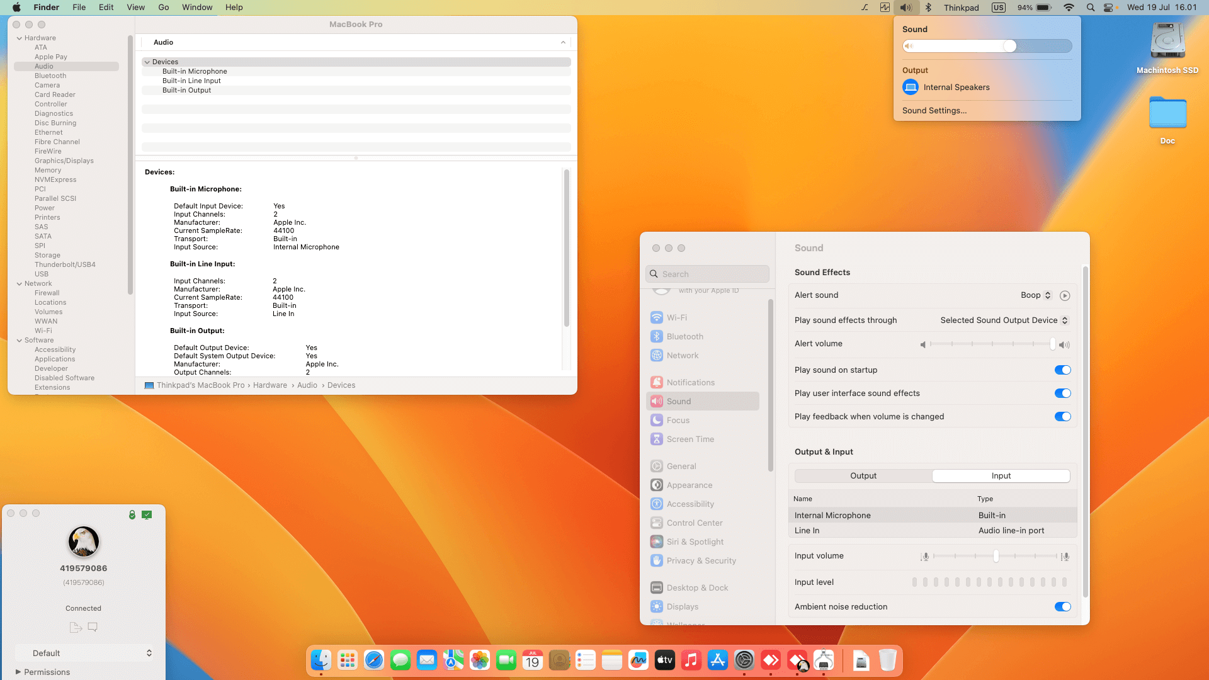Click System Information chip icon in Dock

[824, 660]
